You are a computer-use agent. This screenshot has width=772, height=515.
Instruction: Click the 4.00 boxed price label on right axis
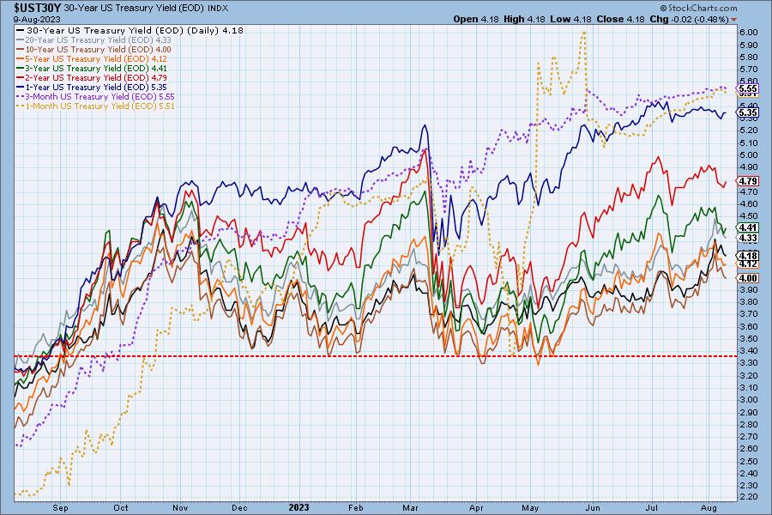pos(748,278)
